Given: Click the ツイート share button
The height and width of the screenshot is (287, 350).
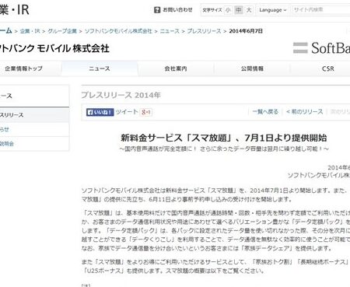Looking at the screenshot, I should point(127,112).
